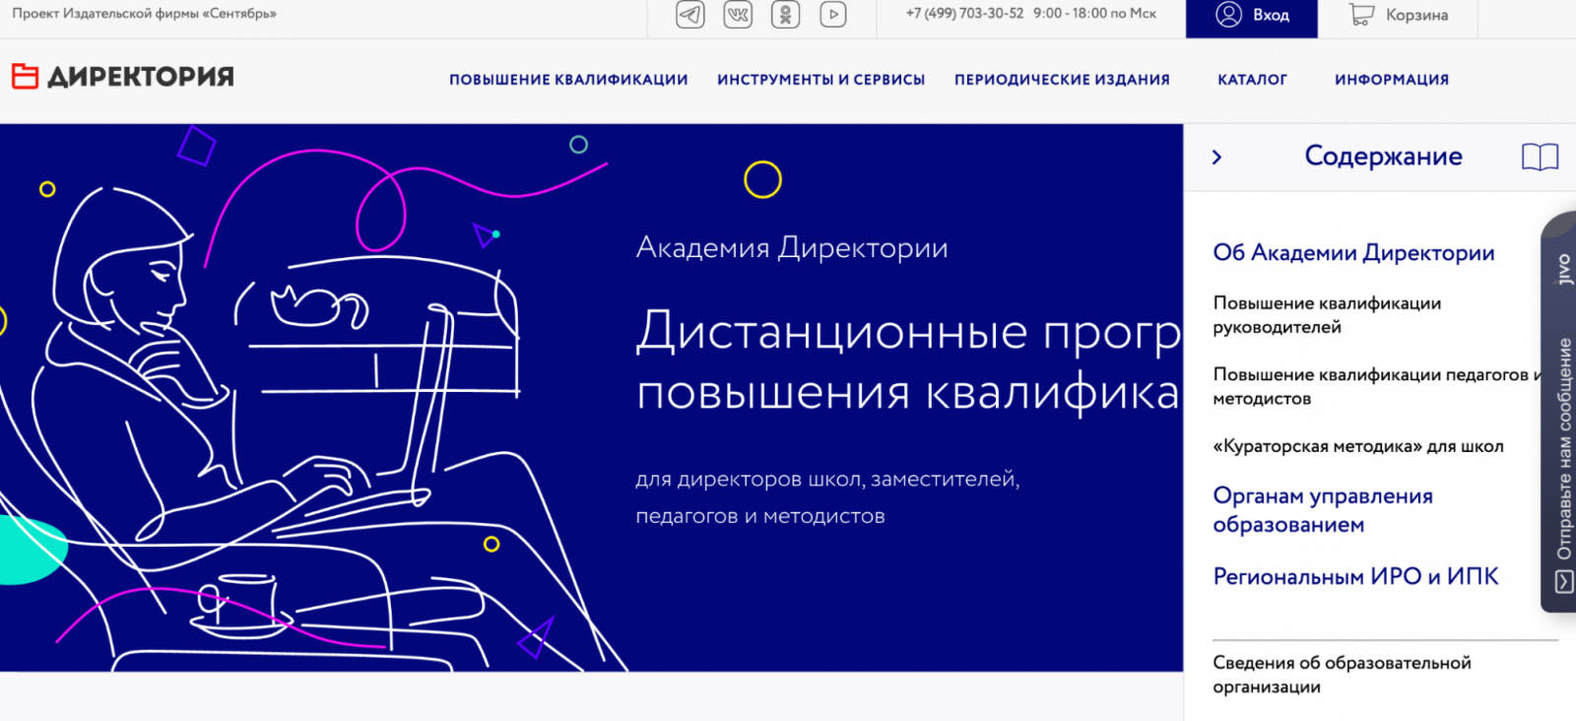The image size is (1576, 721).
Task: Open Сведения об образовательной организации link
Action: click(x=1342, y=675)
